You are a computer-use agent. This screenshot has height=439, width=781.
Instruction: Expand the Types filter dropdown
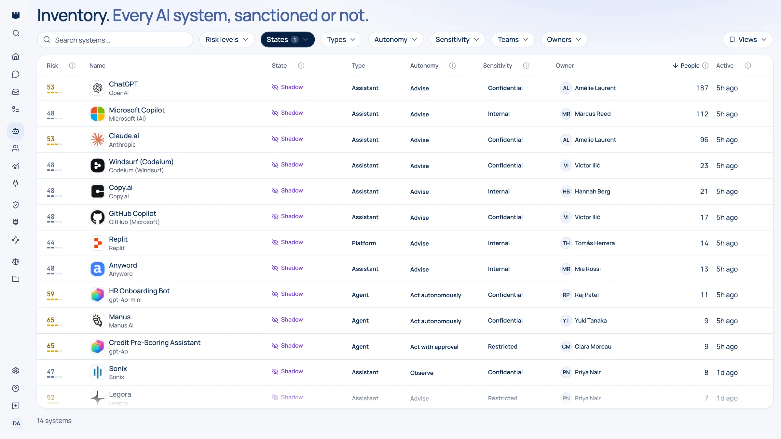pyautogui.click(x=341, y=40)
